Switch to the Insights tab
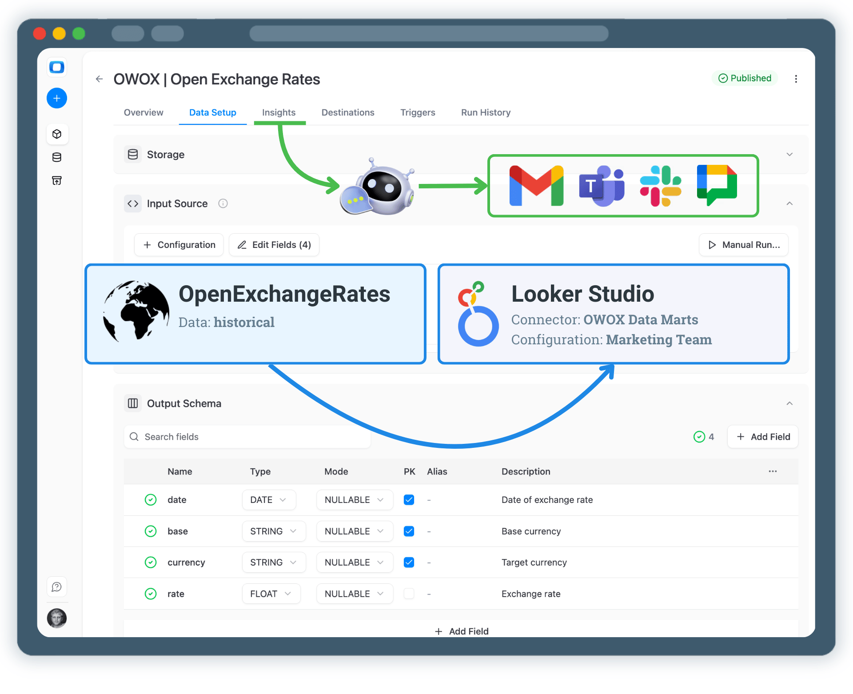 click(279, 112)
